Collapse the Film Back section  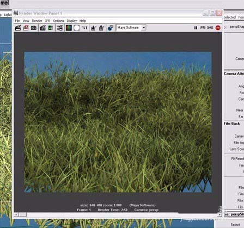(x=232, y=124)
